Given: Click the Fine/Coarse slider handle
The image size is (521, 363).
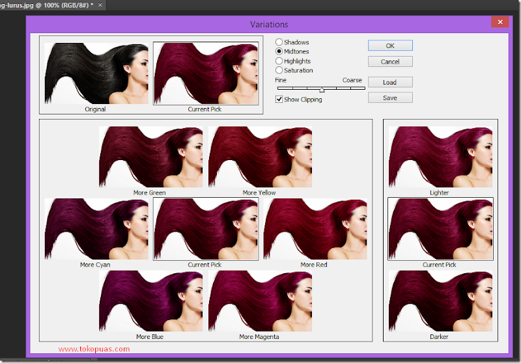Looking at the screenshot, I should [322, 89].
